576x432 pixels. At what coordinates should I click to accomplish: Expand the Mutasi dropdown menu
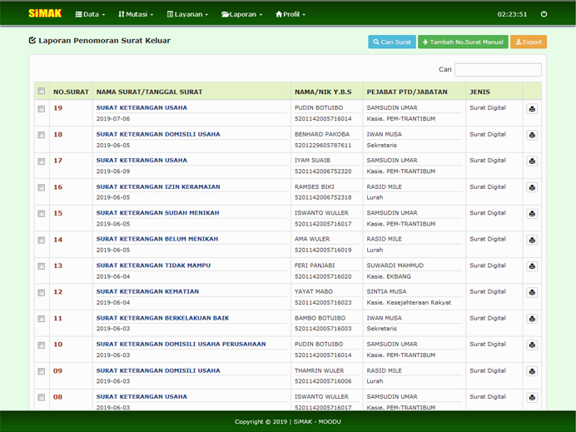[136, 14]
